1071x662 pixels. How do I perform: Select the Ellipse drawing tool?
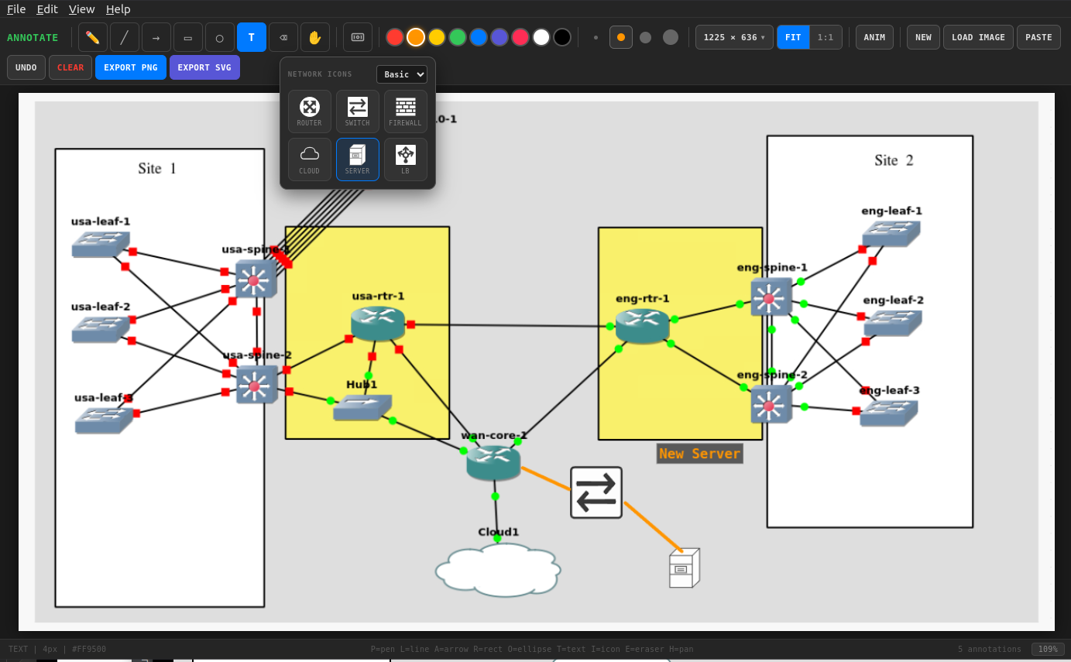coord(219,36)
